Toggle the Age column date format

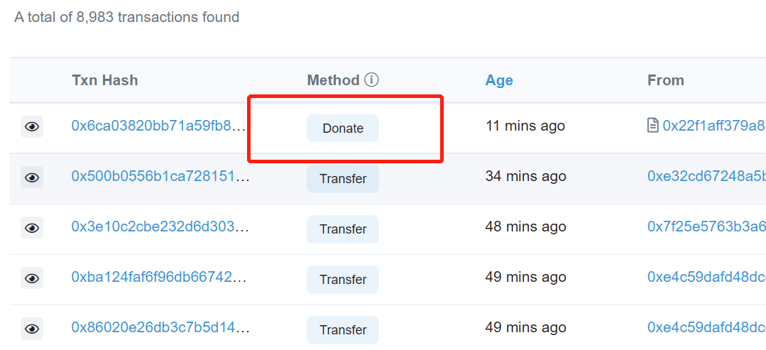point(499,80)
